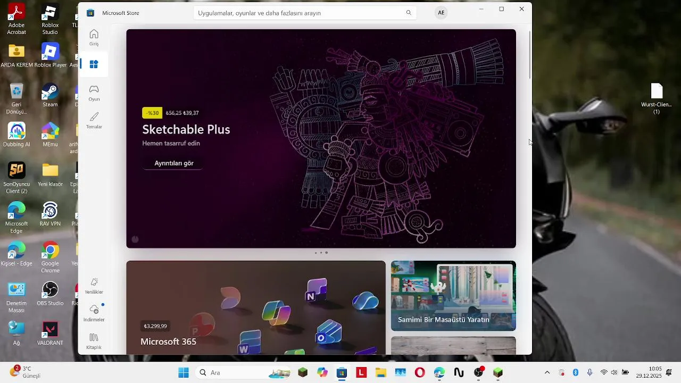Image resolution: width=681 pixels, height=383 pixels.
Task: Click the -%30 discount badge
Action: tap(152, 113)
